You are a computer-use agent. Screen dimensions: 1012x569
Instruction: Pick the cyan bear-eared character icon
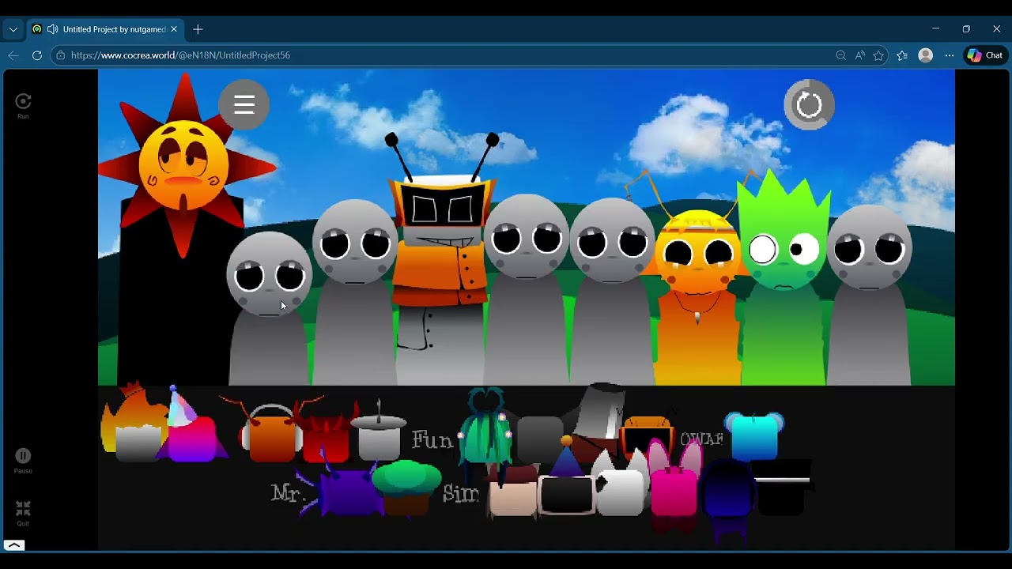[x=755, y=435]
